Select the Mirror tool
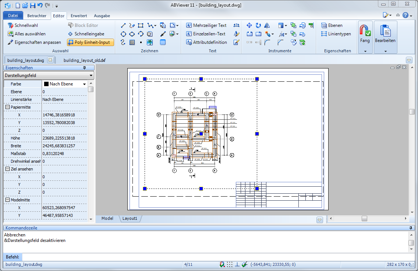The image size is (418, 271). pos(267,25)
